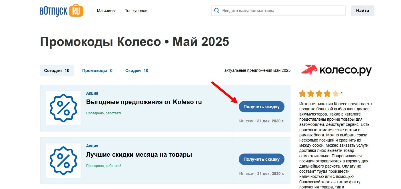The image size is (401, 189).
Task: Click the percent badge icon on the second offer
Action: 63,161
